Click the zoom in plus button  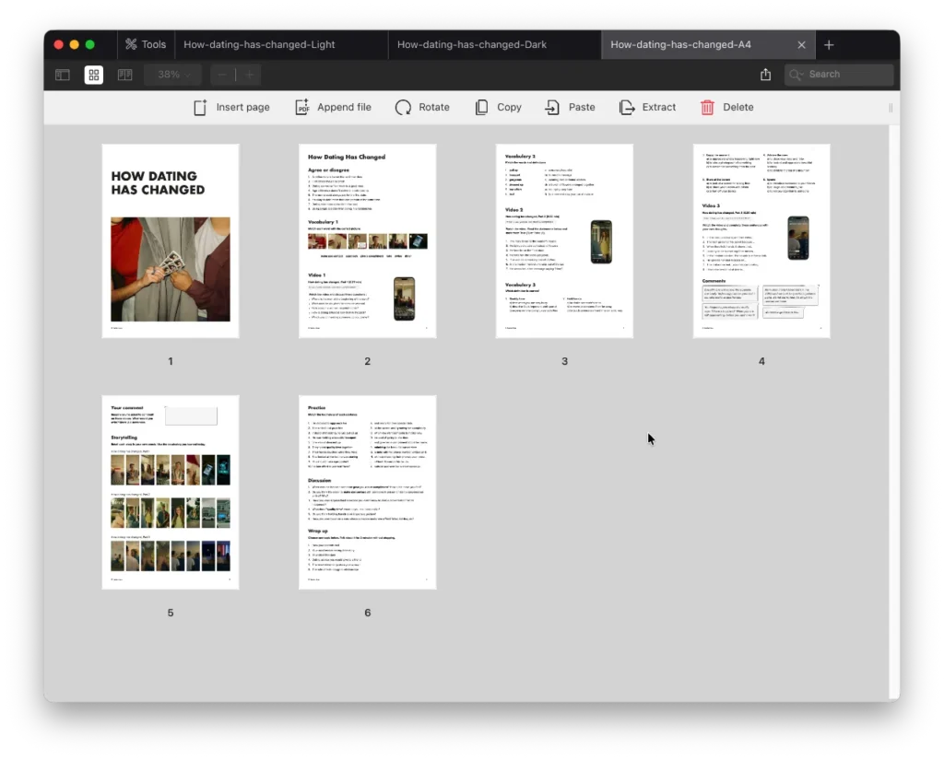[249, 75]
